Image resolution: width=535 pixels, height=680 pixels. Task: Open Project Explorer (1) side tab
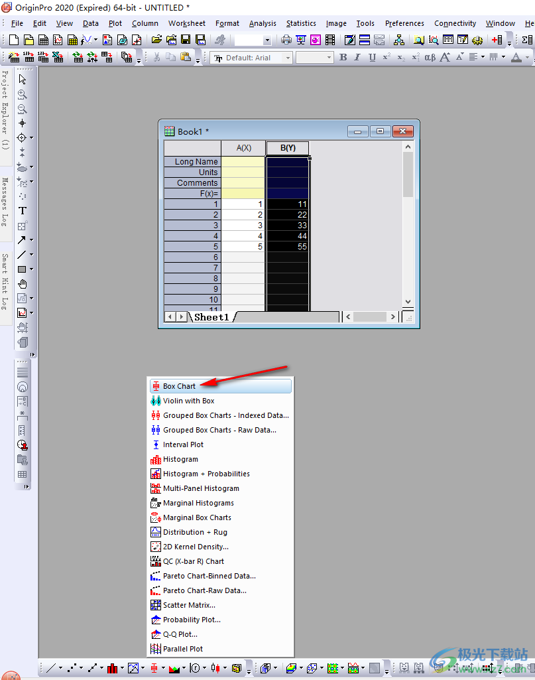point(5,116)
